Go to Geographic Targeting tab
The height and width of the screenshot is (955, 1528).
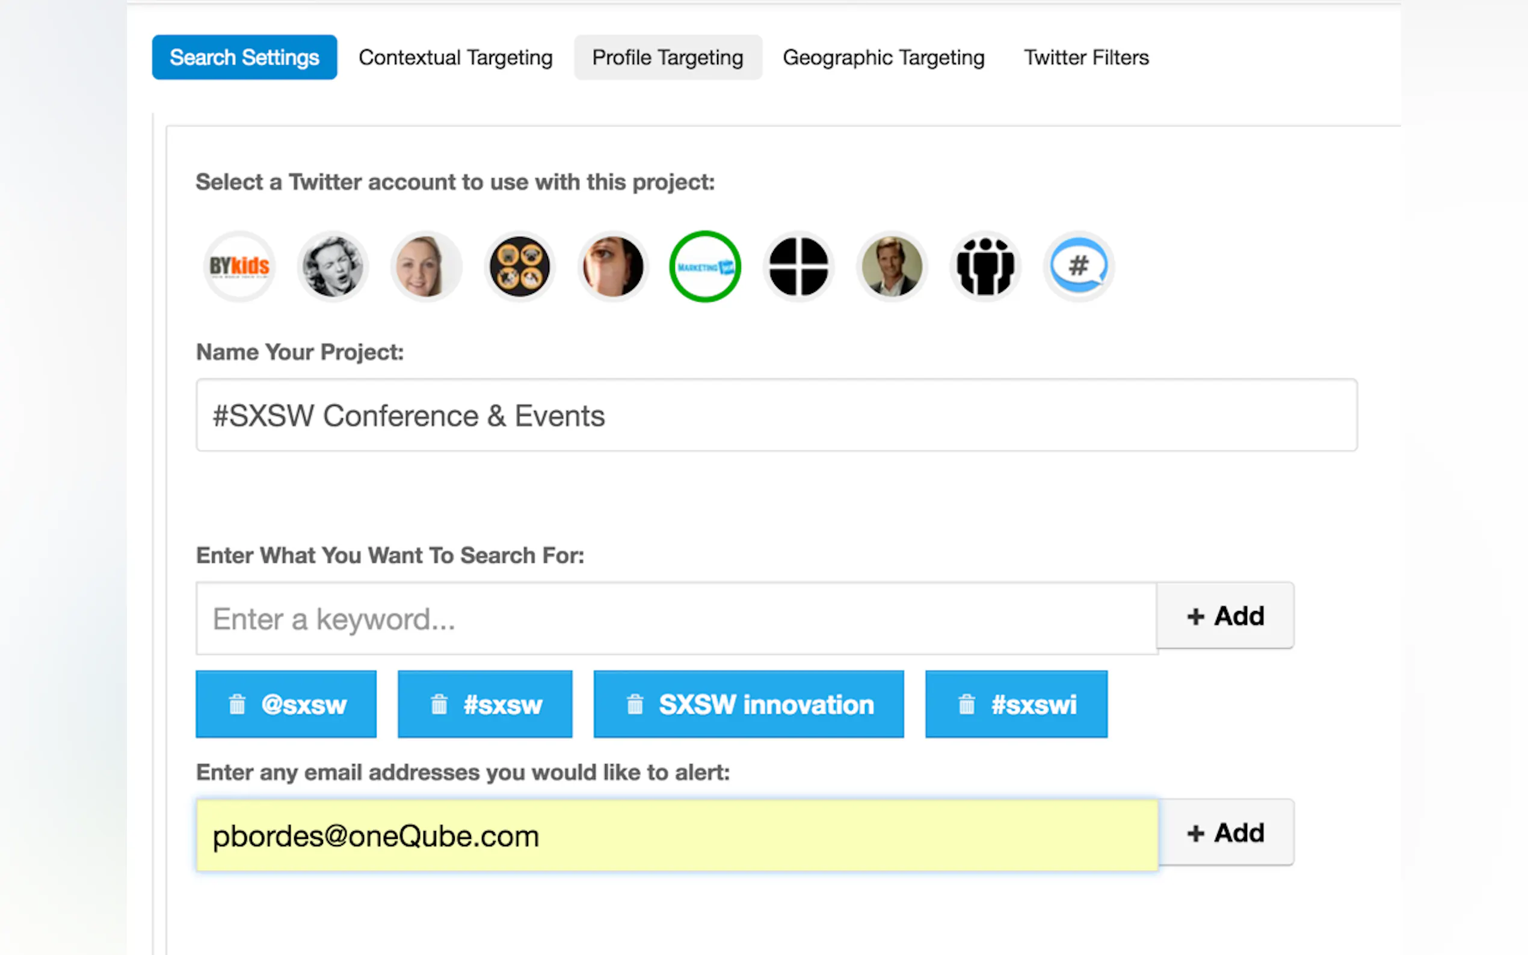pyautogui.click(x=883, y=58)
